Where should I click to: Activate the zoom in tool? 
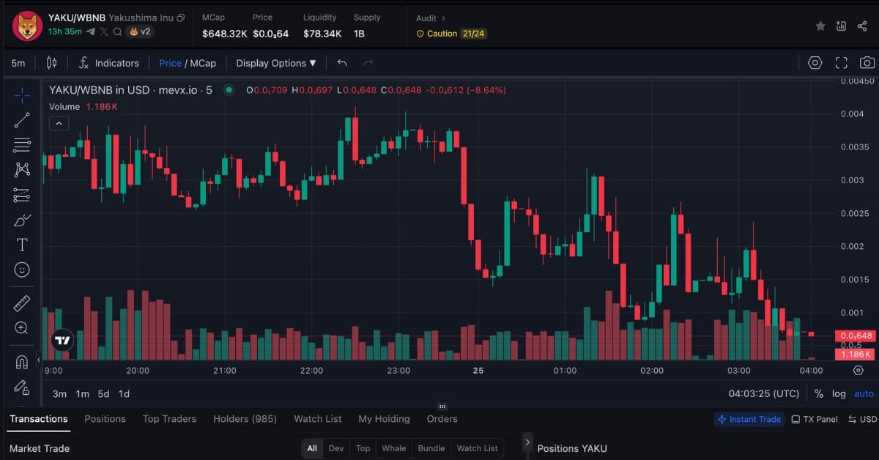point(22,328)
